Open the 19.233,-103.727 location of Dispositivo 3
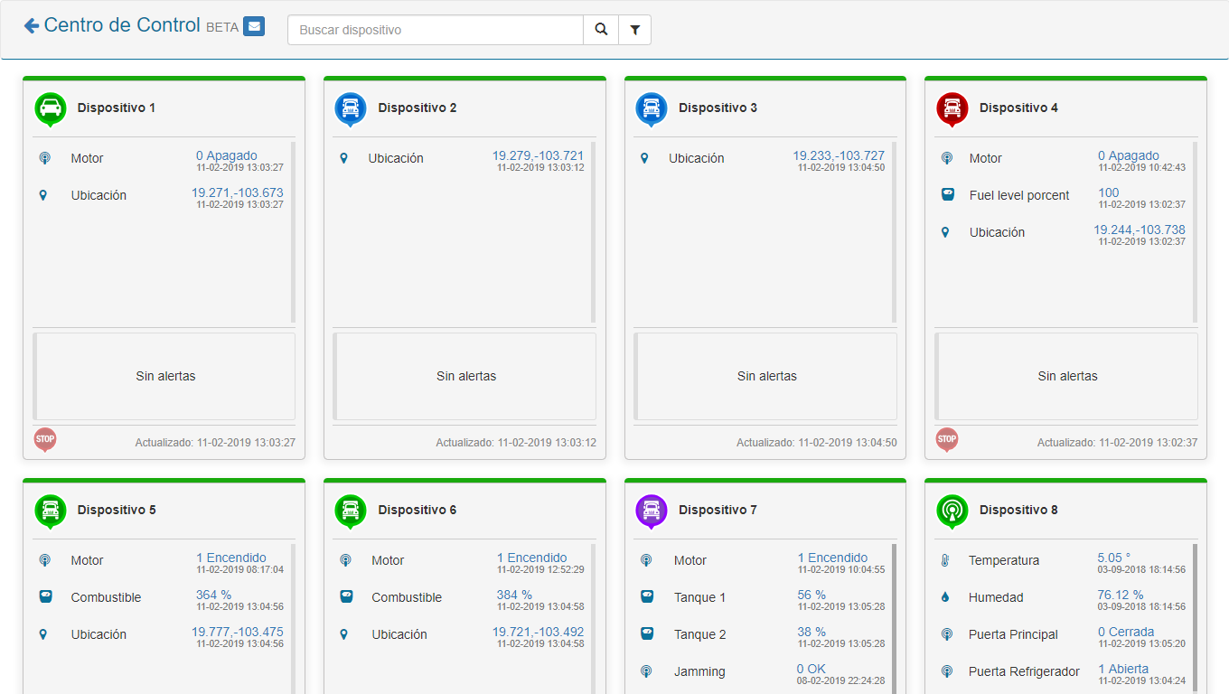The image size is (1229, 694). [x=838, y=155]
